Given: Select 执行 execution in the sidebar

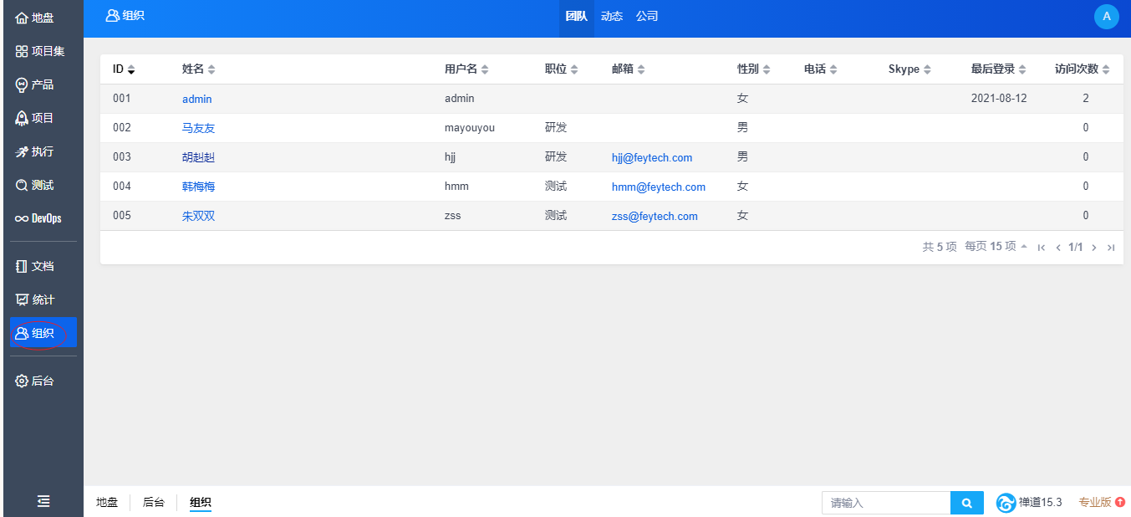Looking at the screenshot, I should pyautogui.click(x=35, y=151).
